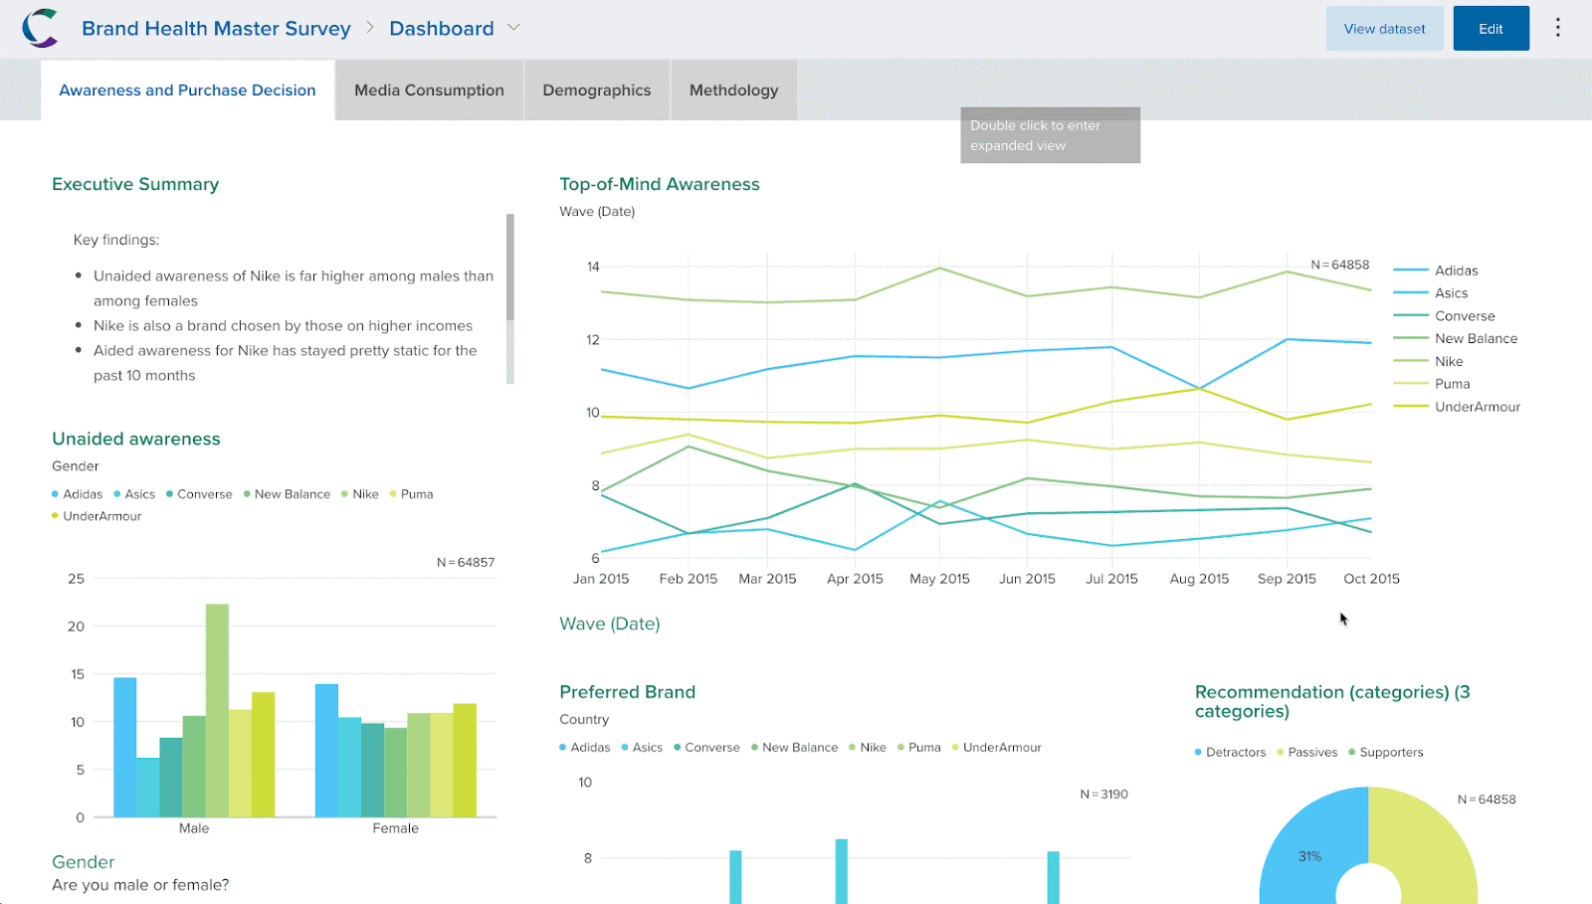The height and width of the screenshot is (904, 1592).
Task: Switch to the Media Consumption tab
Action: 429,90
